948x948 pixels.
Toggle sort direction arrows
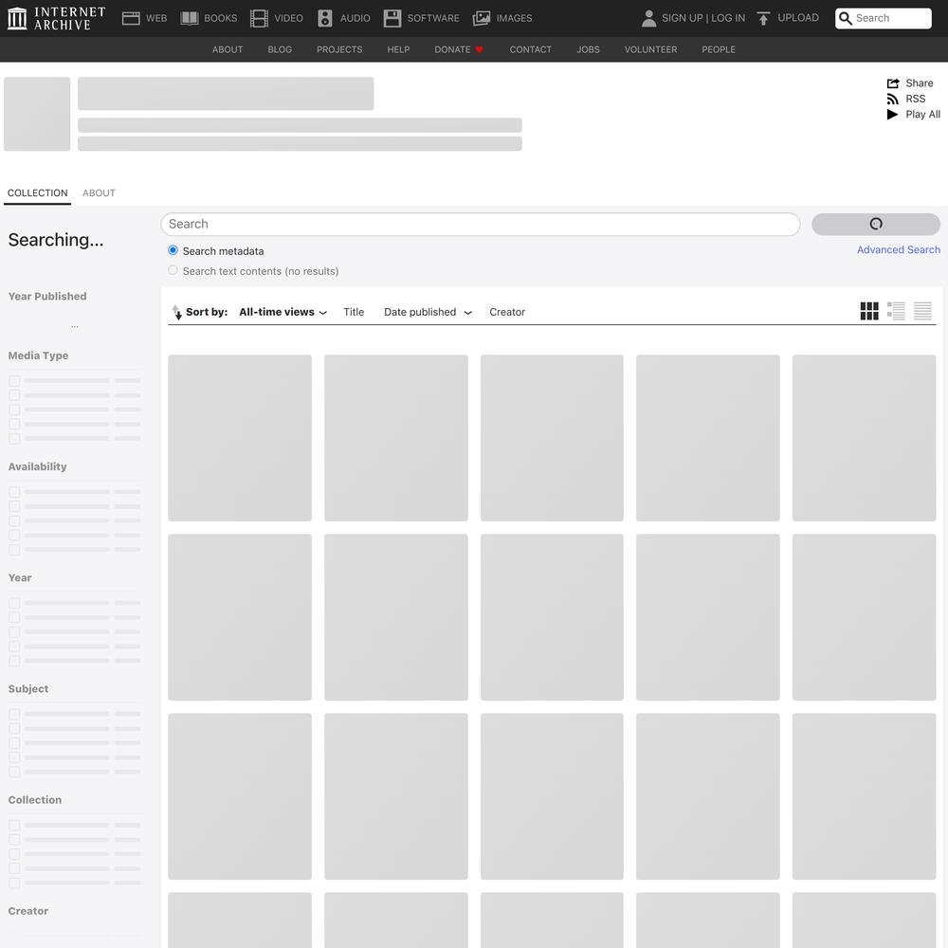point(176,312)
